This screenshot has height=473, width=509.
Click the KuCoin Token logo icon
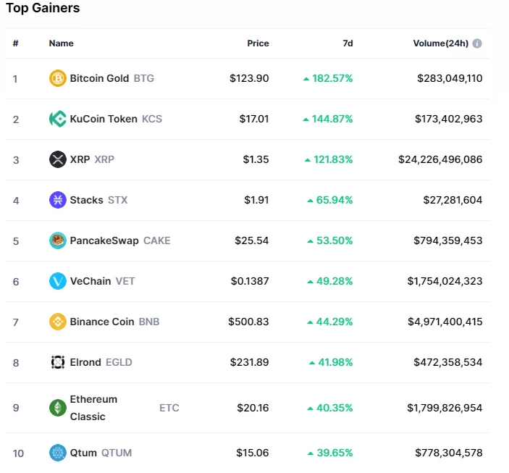(x=58, y=119)
